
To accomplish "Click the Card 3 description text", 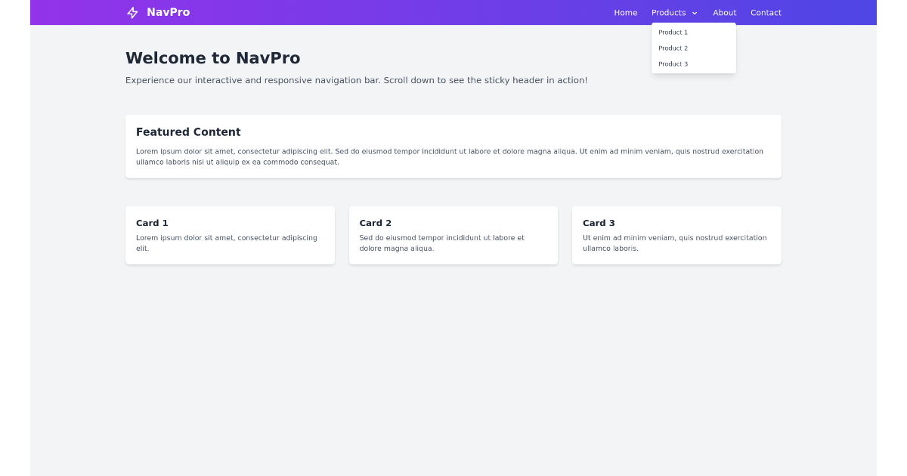I will click(675, 243).
